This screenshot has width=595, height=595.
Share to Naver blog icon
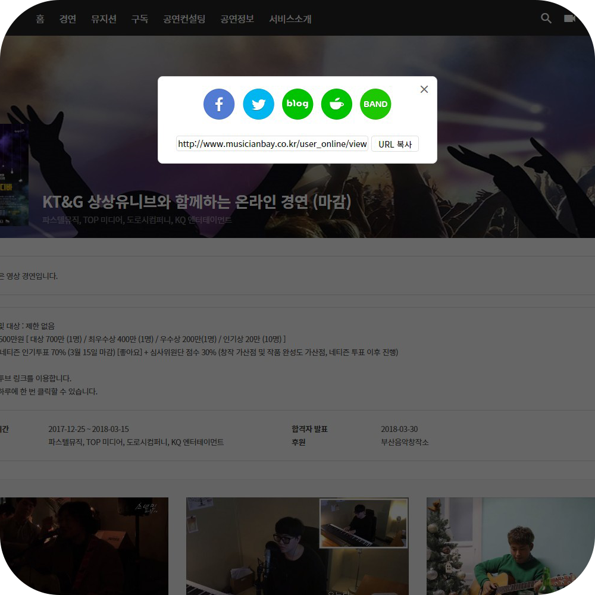click(297, 104)
